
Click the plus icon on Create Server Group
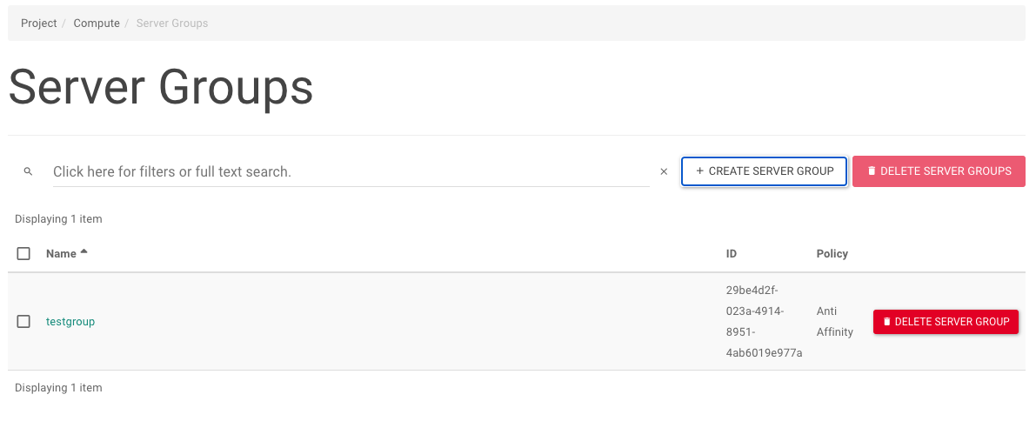click(x=699, y=171)
